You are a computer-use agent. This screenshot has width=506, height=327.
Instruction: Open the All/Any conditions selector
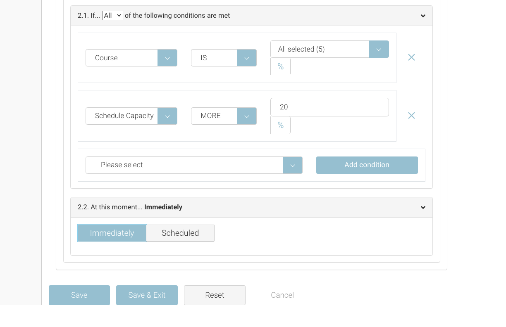[112, 16]
